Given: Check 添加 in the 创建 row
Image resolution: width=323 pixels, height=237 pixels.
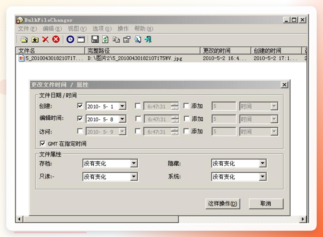Looking at the screenshot, I should pyautogui.click(x=186, y=106).
